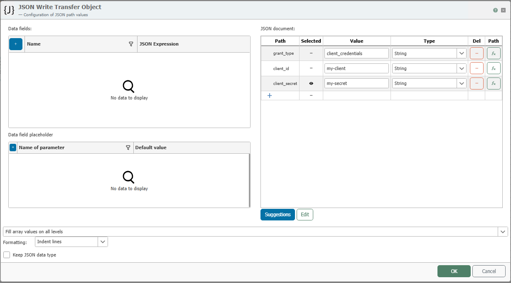Viewport: 511px width, 283px height.
Task: Open Type dropdown for grant_type
Action: 462,53
